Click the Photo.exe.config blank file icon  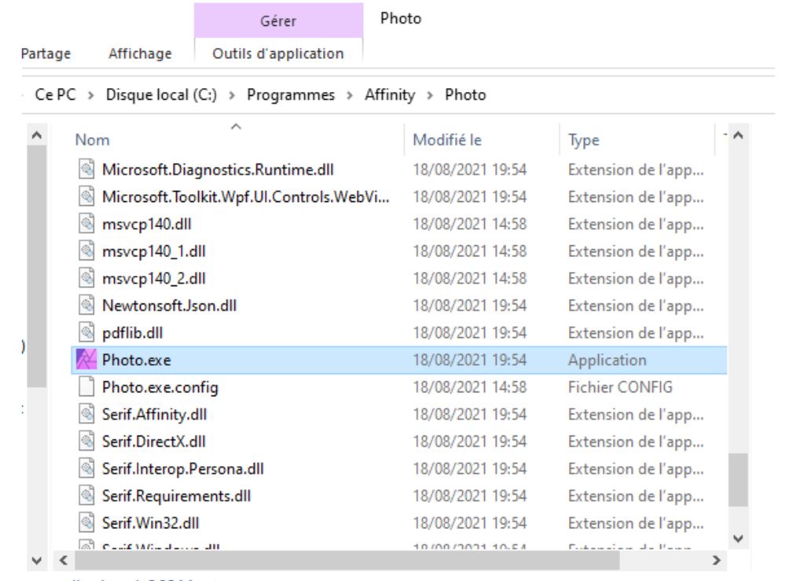click(x=86, y=387)
